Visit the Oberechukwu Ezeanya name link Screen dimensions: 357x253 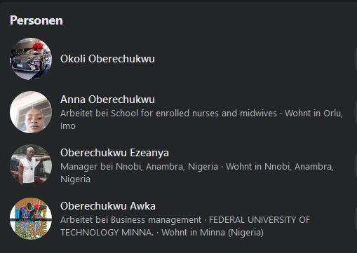point(114,153)
